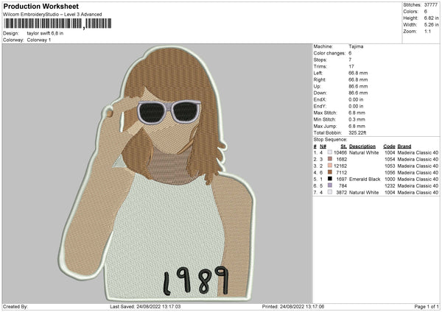This screenshot has width=442, height=312.
Task: Click the 'Created By:' footer label
Action: tap(15, 306)
